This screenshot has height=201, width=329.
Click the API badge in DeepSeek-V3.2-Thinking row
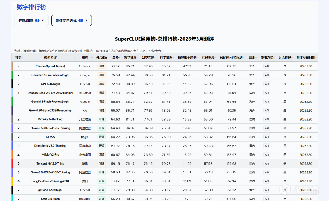[x=267, y=146]
